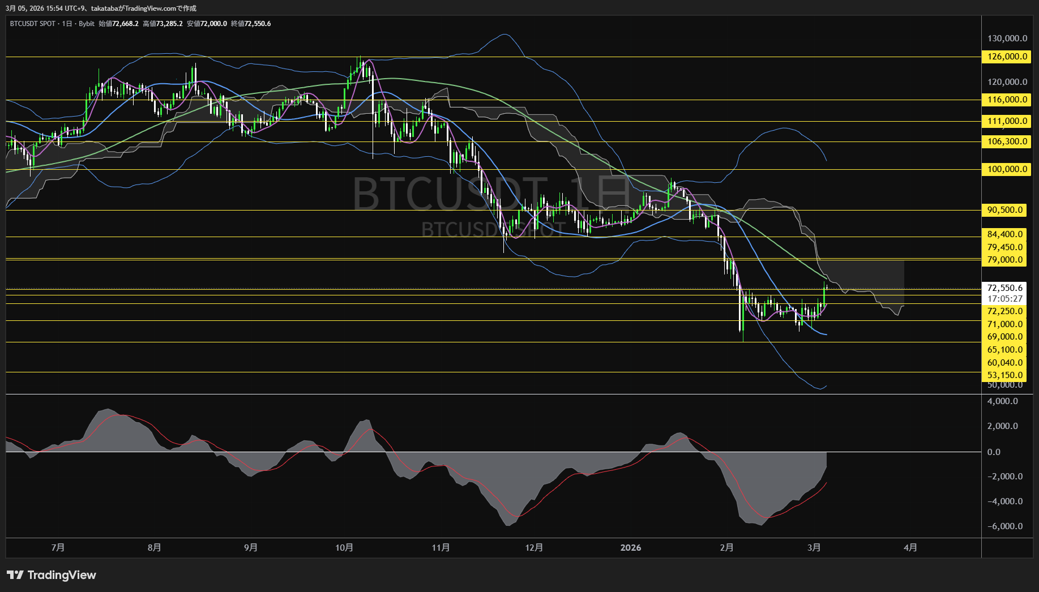
Task: Click the 4月 area on the time axis
Action: point(910,548)
